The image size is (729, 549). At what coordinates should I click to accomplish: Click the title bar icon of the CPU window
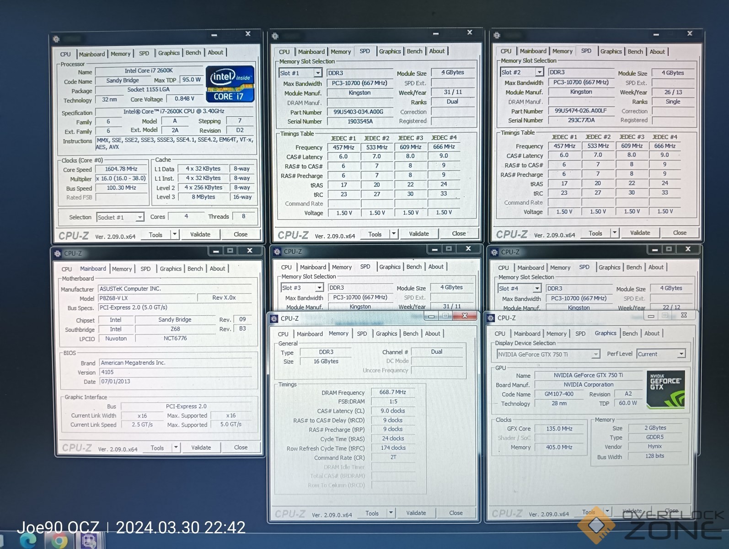click(56, 39)
